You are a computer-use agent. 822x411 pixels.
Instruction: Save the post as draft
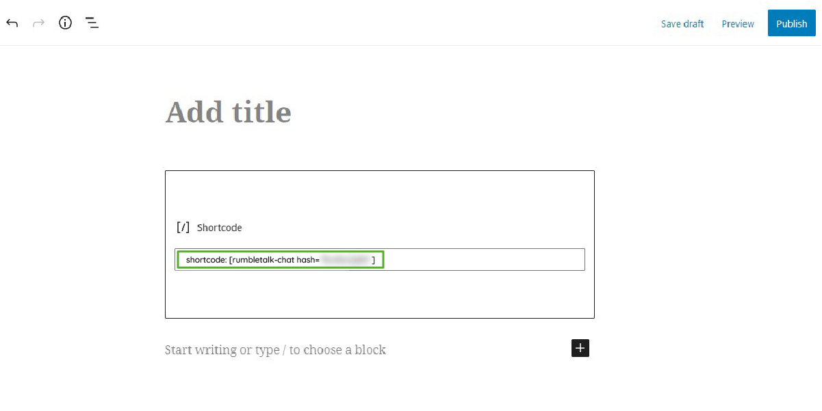point(682,23)
